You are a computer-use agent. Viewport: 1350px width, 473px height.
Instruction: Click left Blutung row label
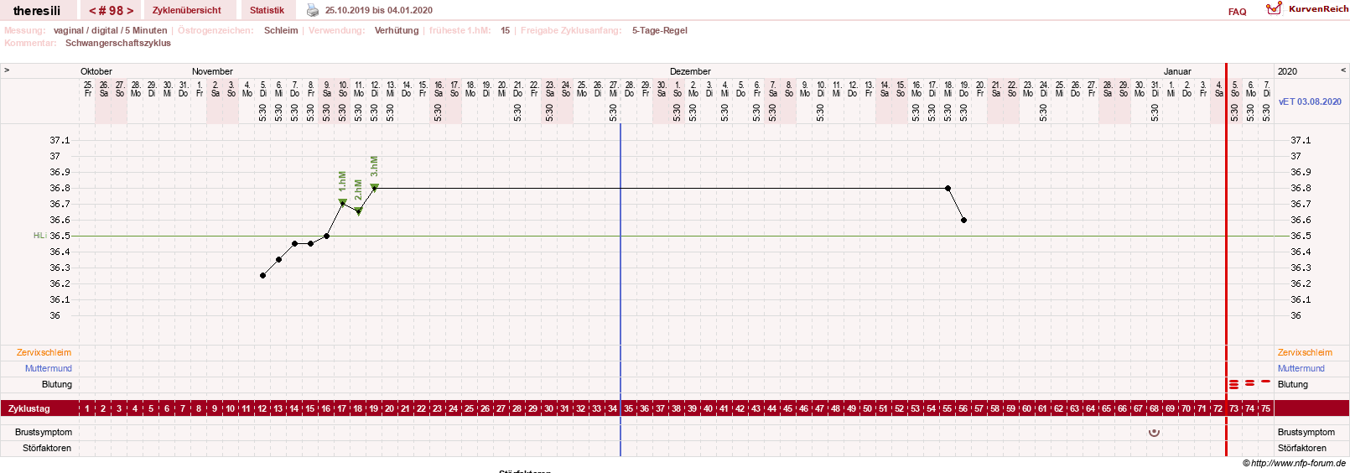tap(57, 384)
